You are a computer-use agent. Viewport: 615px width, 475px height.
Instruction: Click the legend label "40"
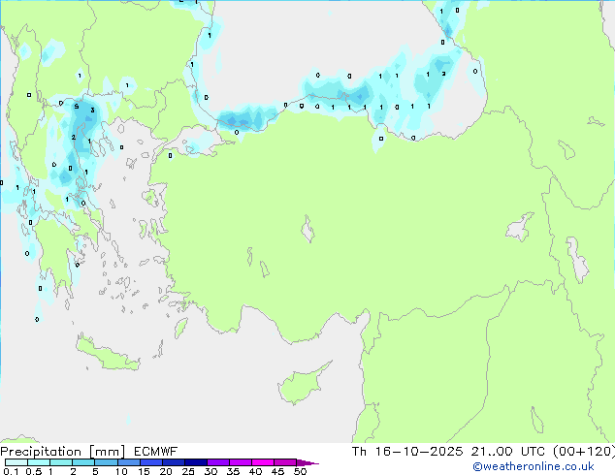tap(255, 471)
